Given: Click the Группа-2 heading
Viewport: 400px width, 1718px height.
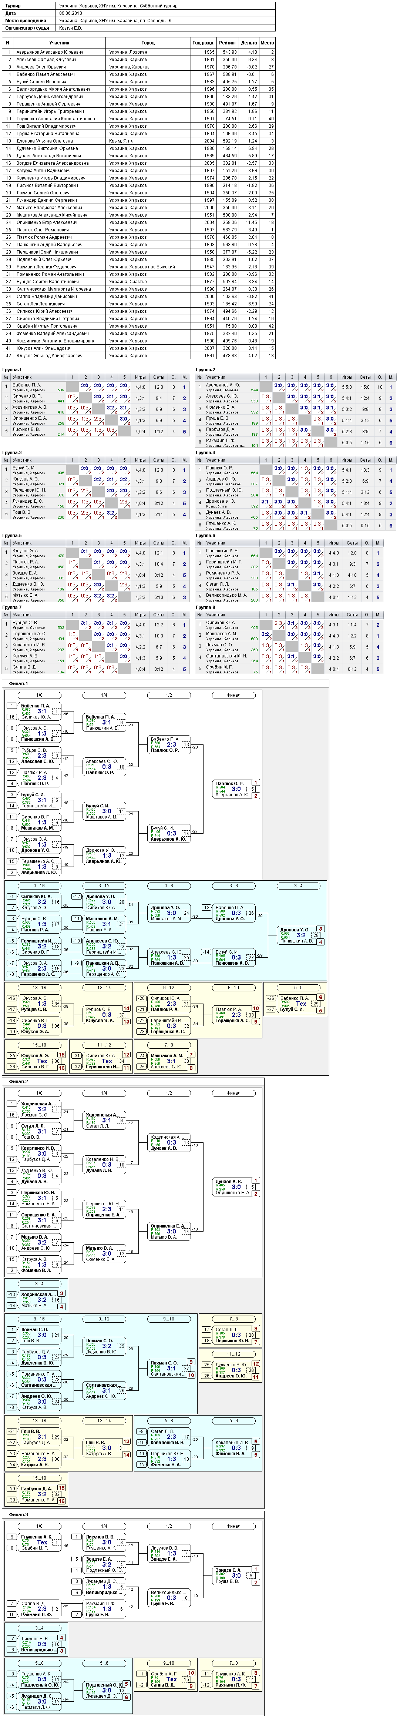Looking at the screenshot, I should pyautogui.click(x=206, y=369).
